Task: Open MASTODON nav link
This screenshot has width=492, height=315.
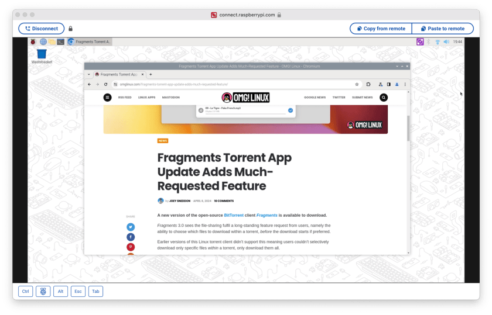Action: click(x=171, y=98)
